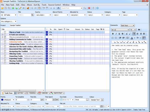Open the File menu

(2, 5)
